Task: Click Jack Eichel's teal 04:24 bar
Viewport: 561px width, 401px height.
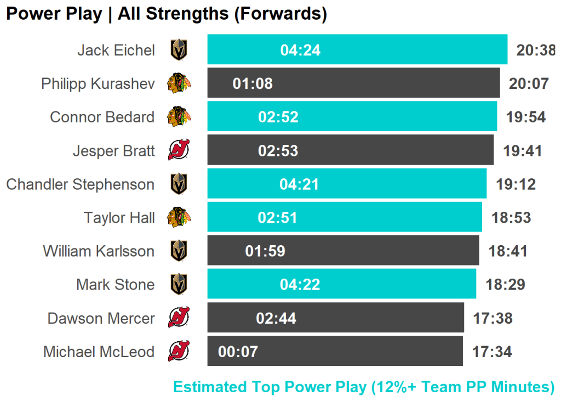Action: [357, 50]
